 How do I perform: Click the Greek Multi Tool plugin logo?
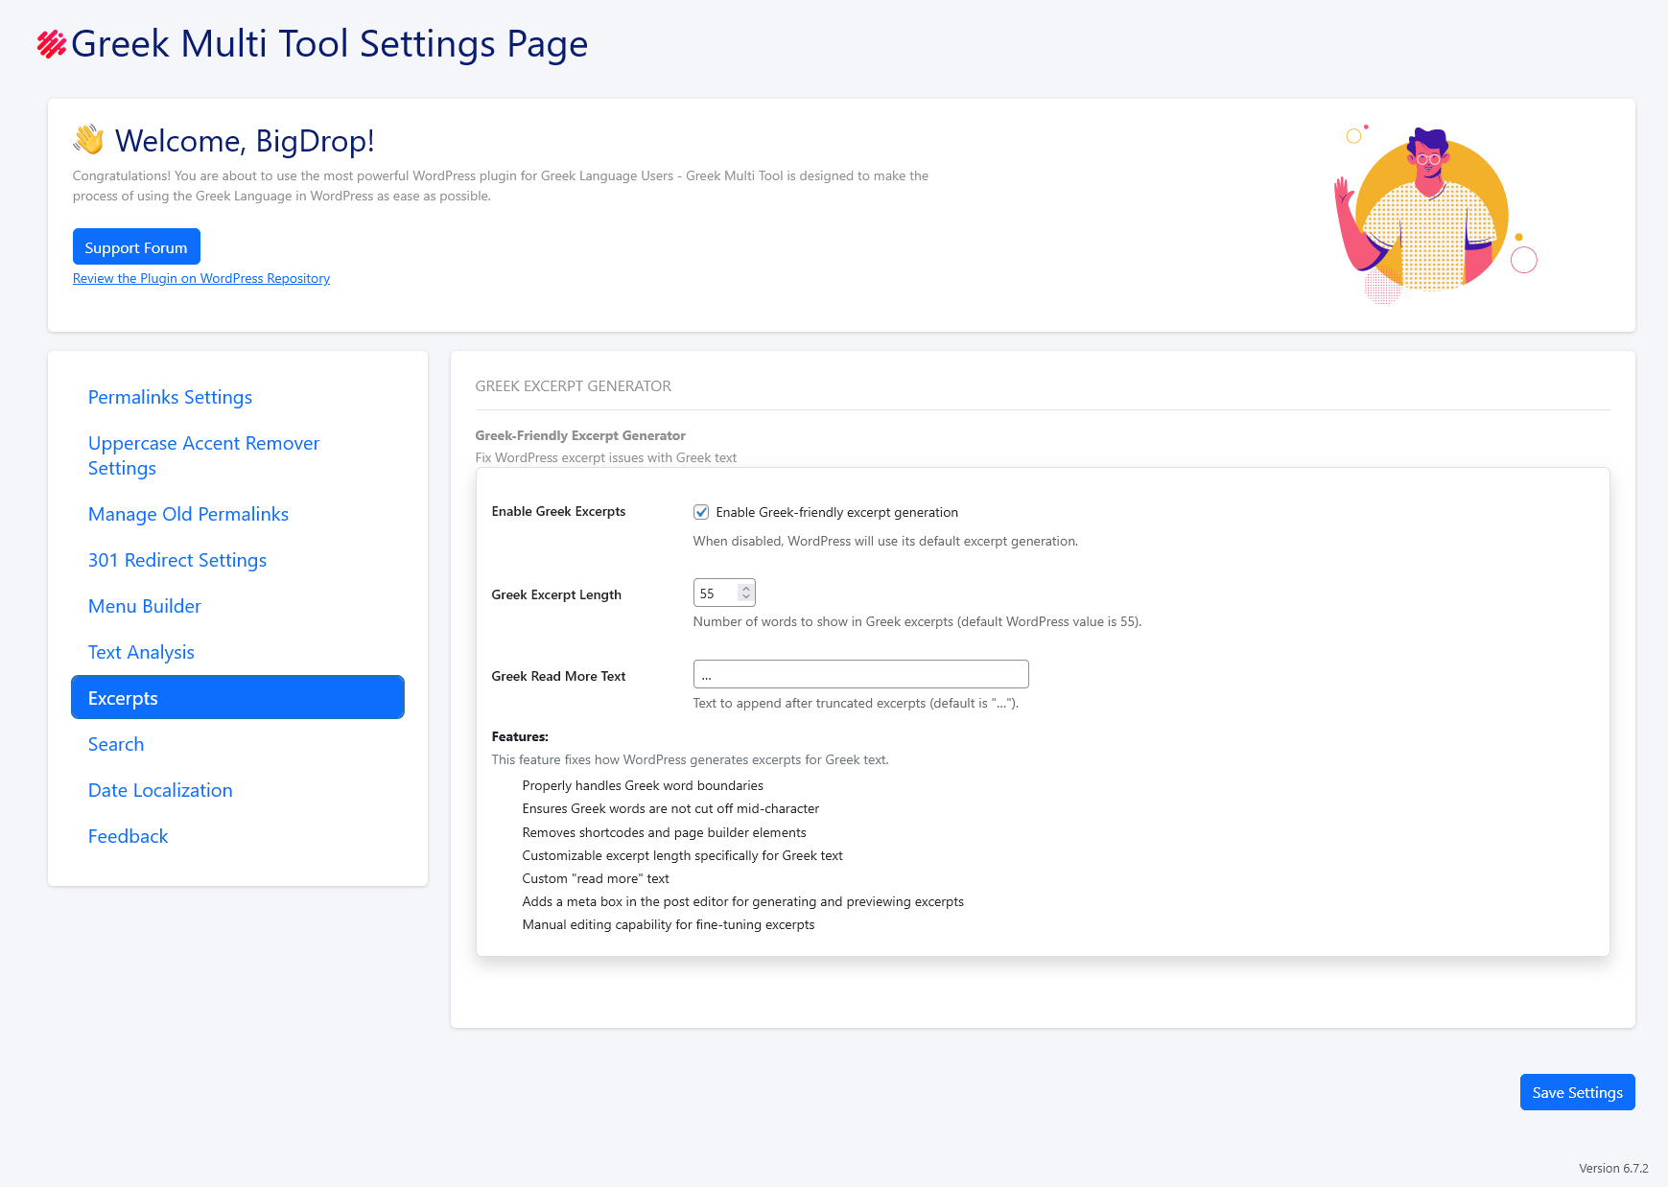pos(50,42)
